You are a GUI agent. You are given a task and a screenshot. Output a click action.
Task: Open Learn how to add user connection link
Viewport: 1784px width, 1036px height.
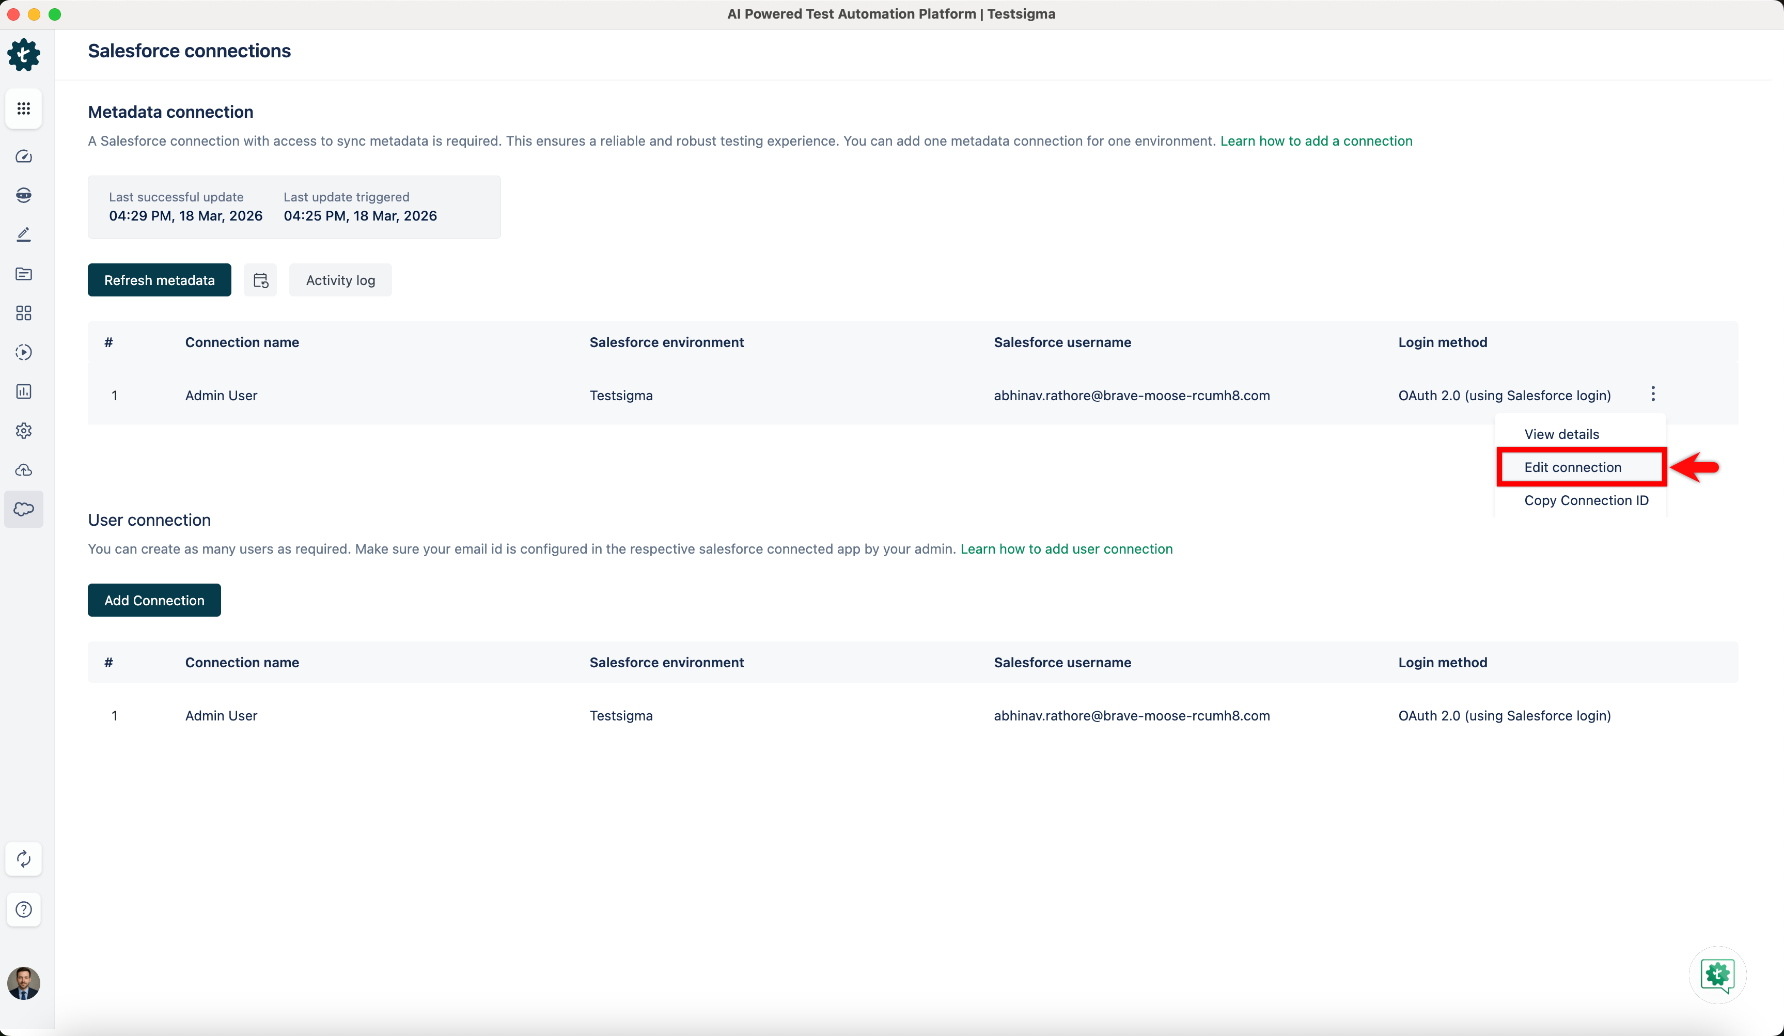(x=1066, y=549)
